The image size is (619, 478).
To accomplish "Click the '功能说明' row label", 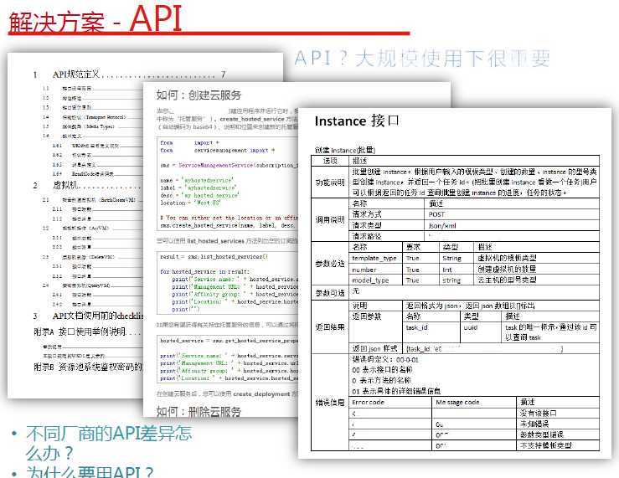I will tap(330, 182).
